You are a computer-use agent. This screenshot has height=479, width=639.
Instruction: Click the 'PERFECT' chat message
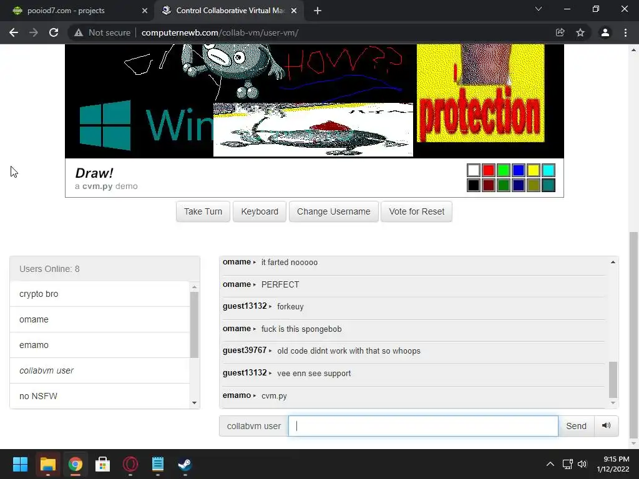coord(280,284)
